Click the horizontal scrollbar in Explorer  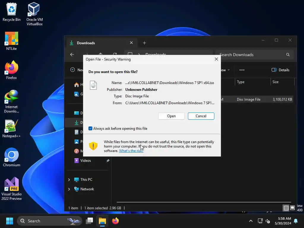pyautogui.click(x=204, y=202)
